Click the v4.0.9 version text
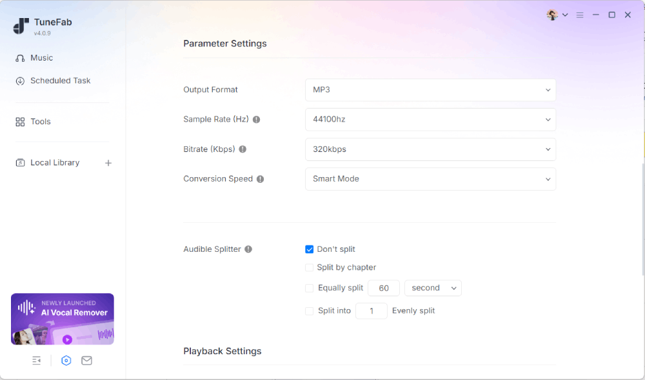Screen dimensions: 645x380 point(43,33)
